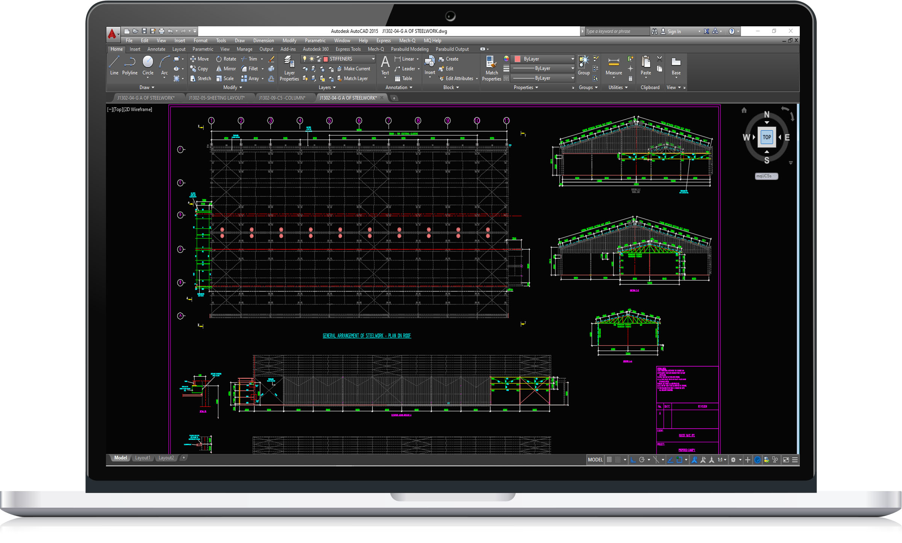Viewport: 902px width, 543px height.
Task: Open the STIFFENERS layer dropdown
Action: click(337, 59)
